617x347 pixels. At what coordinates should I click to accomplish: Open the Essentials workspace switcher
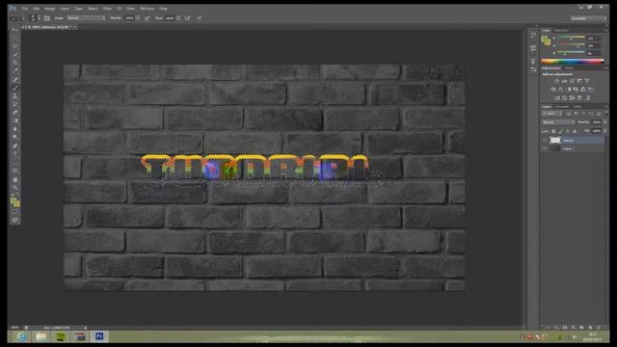pos(588,18)
